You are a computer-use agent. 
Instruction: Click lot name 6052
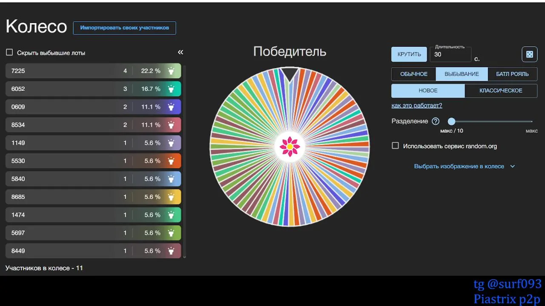[x=18, y=89]
